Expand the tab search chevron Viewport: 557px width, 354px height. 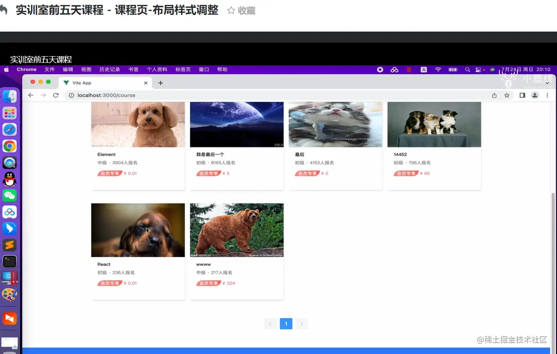(x=547, y=83)
